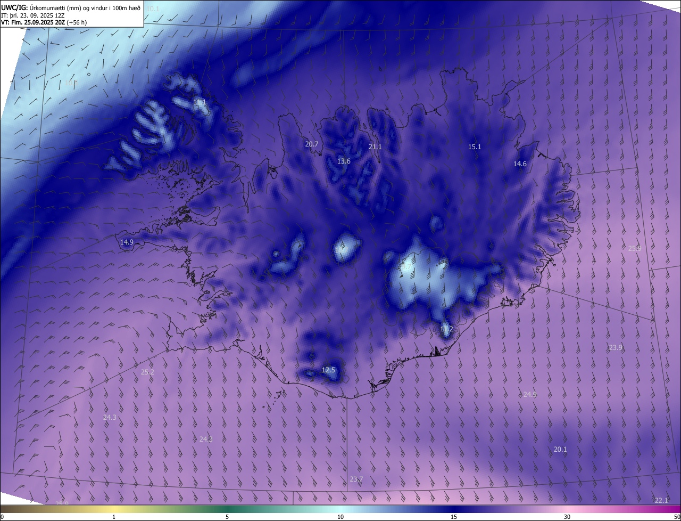Pick the green segment of the colorbar above tick 5
Screen dimensions: 681x521
[227, 509]
